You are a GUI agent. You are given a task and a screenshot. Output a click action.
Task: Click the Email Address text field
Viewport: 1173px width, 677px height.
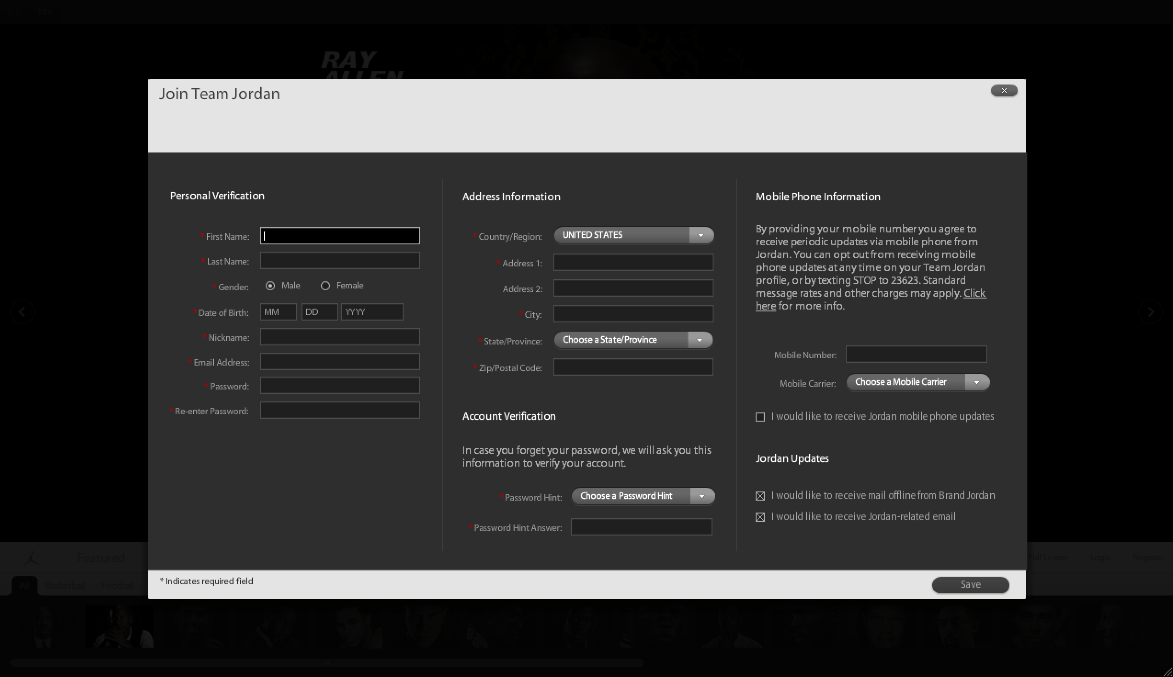click(x=340, y=362)
